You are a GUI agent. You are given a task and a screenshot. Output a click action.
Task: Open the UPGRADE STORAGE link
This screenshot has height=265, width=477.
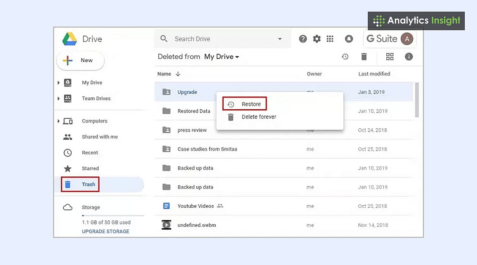click(105, 231)
